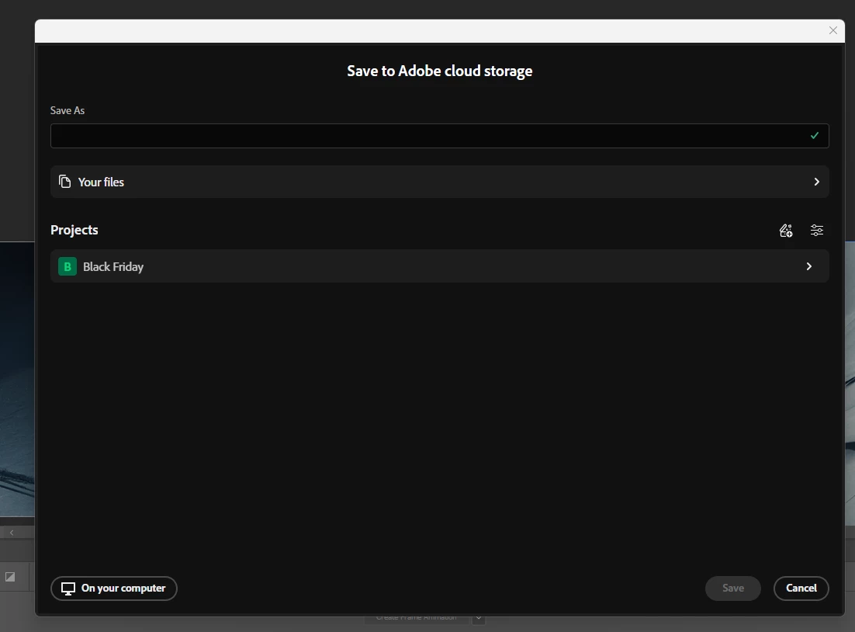Click the green checkmark in Save As field

tap(814, 136)
